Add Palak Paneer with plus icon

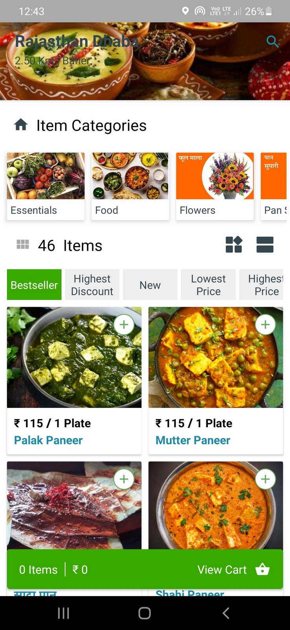coord(124,325)
